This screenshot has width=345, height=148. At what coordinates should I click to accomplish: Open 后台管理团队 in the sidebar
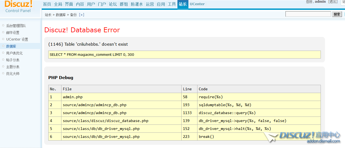[x=16, y=26]
